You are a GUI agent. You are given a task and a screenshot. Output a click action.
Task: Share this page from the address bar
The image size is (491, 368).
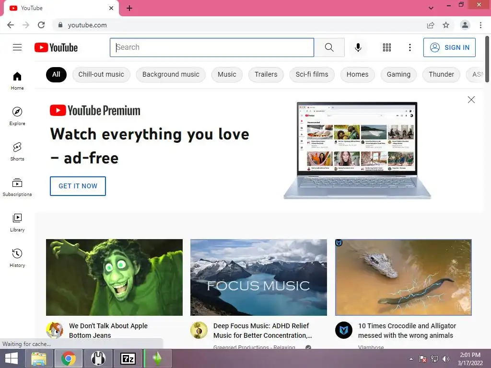[431, 25]
